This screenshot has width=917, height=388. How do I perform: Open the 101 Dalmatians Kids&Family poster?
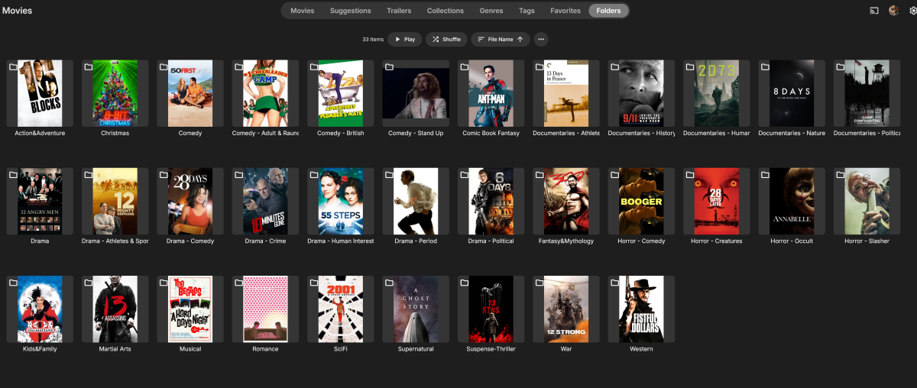click(x=40, y=309)
